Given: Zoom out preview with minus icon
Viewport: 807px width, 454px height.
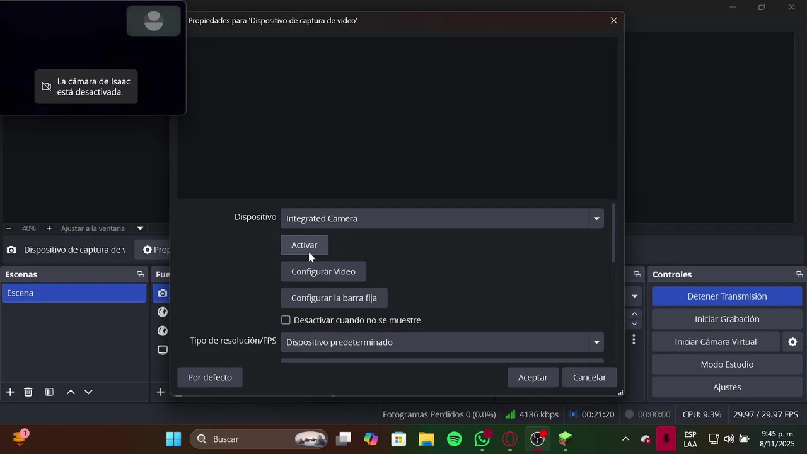Looking at the screenshot, I should point(9,228).
